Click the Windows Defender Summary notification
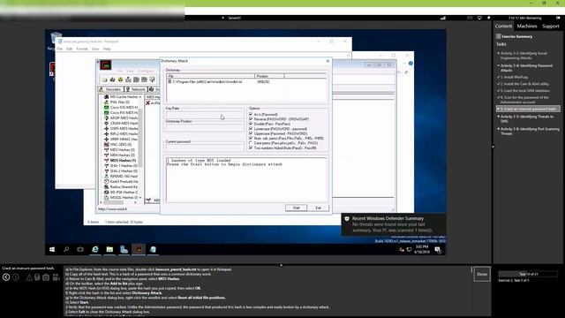Image resolution: width=565 pixels, height=318 pixels. pyautogui.click(x=394, y=224)
